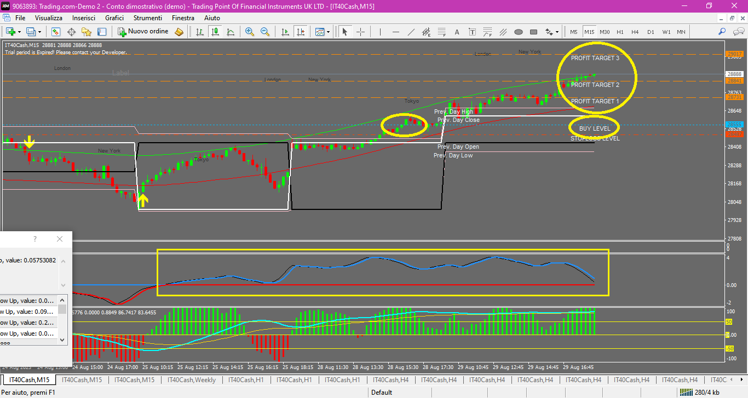Open the Visualizza menu
Image resolution: width=748 pixels, height=398 pixels.
(49, 18)
